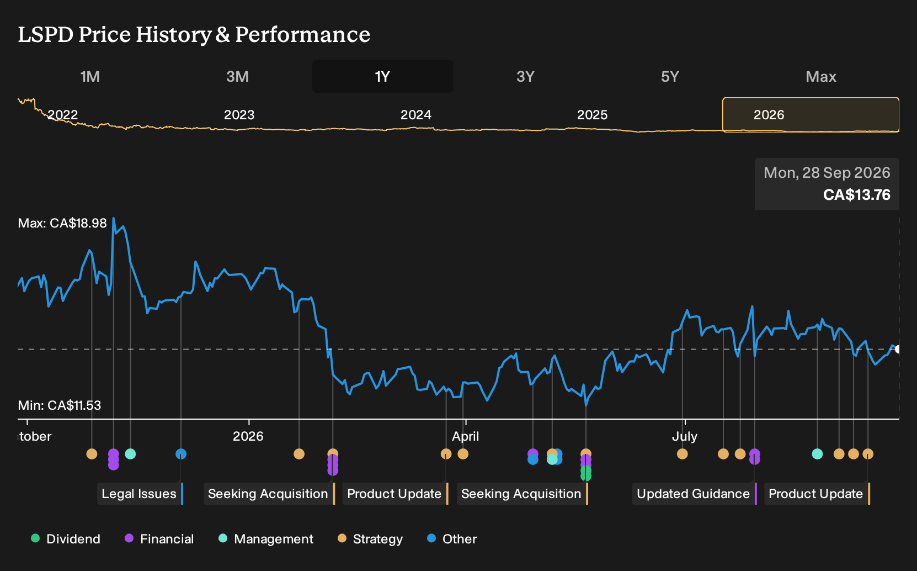Jump to 2024 on the overview timeline
Screen dimensions: 917x571
click(415, 115)
